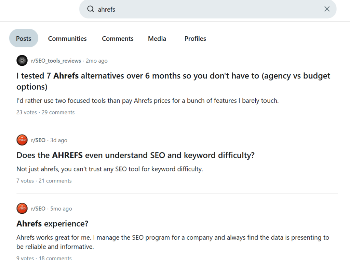
Task: Click the magnifying glass search icon
Action: pyautogui.click(x=91, y=9)
